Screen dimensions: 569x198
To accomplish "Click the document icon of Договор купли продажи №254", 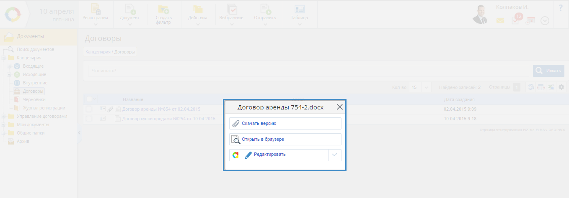I will click(118, 119).
